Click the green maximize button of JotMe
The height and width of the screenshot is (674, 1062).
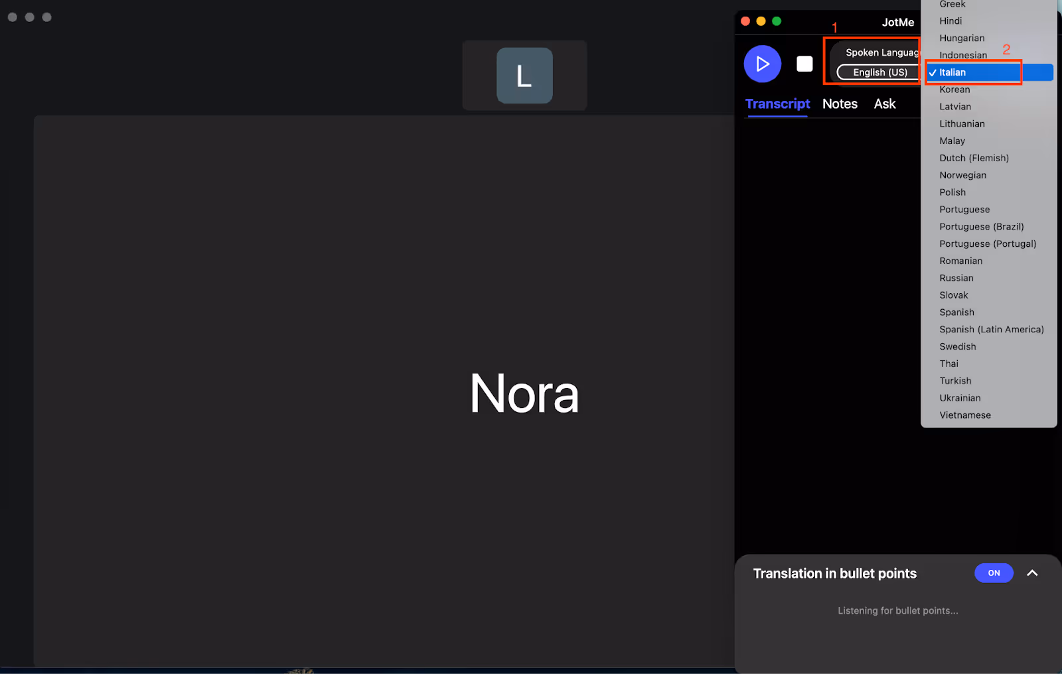coord(777,21)
